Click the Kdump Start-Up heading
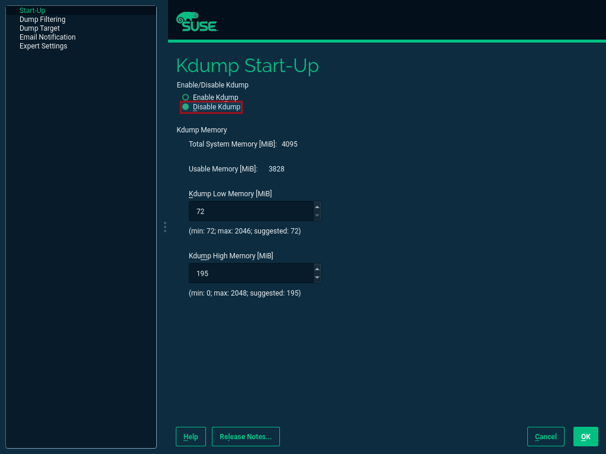The image size is (606, 454). (x=247, y=66)
